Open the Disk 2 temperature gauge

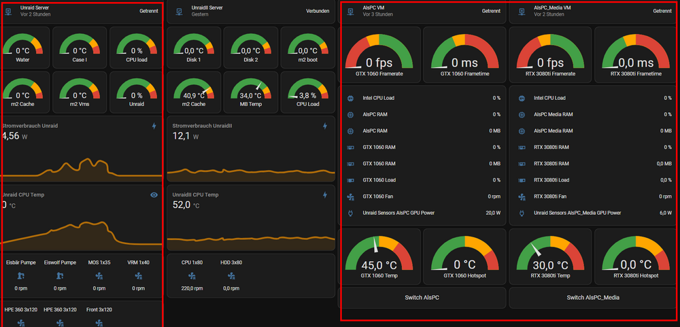pos(251,48)
